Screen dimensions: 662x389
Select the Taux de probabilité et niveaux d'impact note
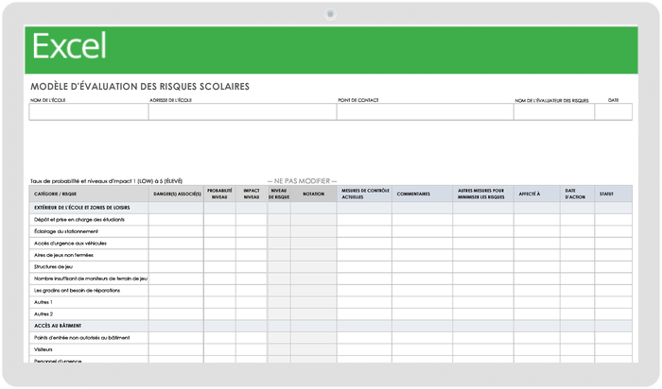pos(106,181)
